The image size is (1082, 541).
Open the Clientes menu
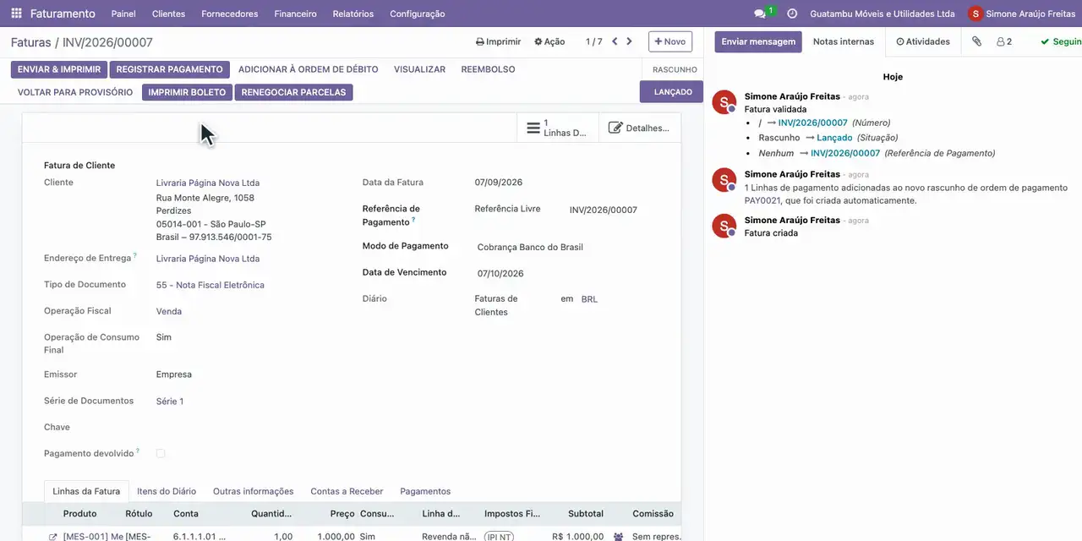pos(168,14)
